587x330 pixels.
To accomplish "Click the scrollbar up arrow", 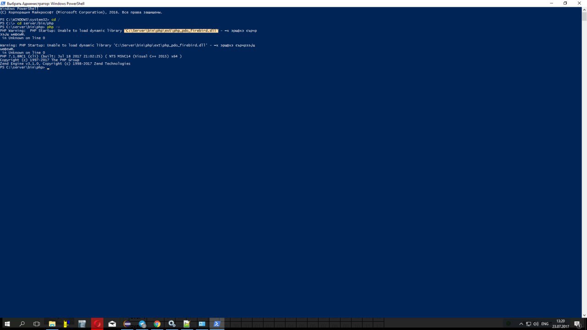I will pyautogui.click(x=584, y=10).
